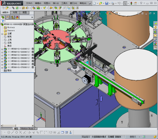Open the FeatureManager design tree tab
158x139 pixels.
point(3,18)
